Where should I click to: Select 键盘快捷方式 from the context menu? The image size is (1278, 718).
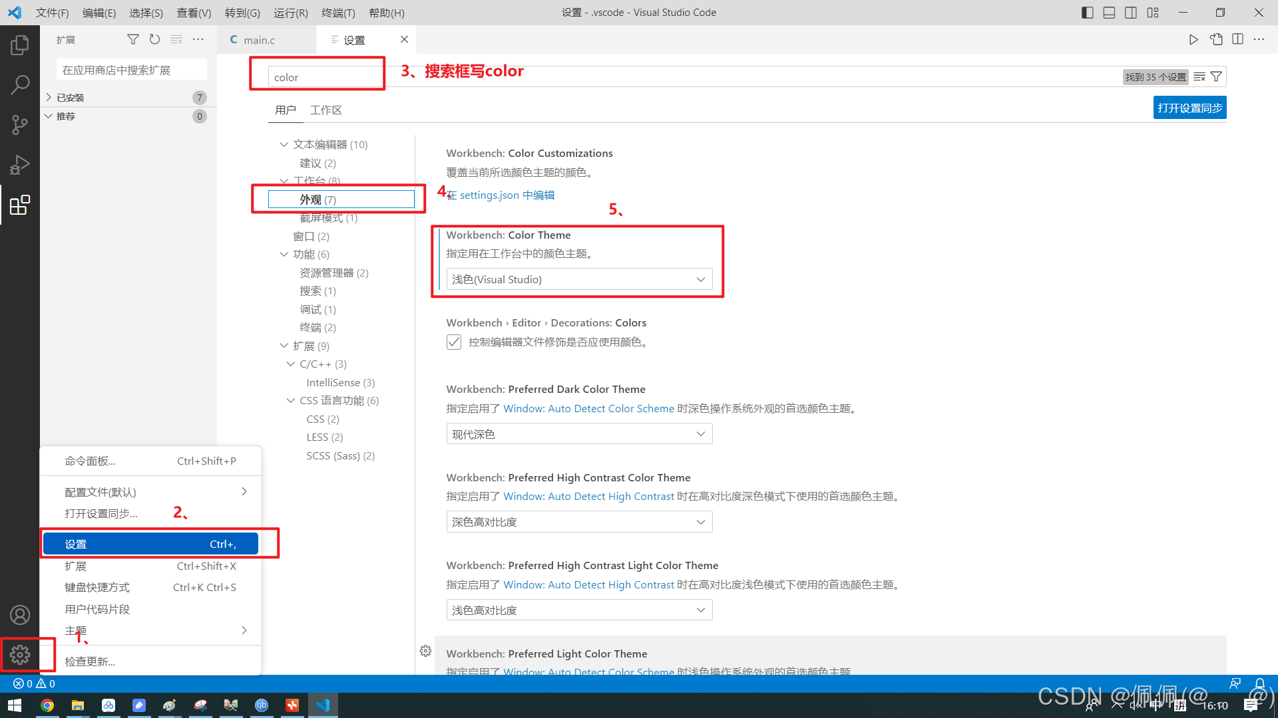click(x=97, y=587)
